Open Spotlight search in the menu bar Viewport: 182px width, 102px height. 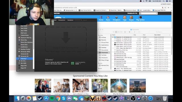(164, 1)
